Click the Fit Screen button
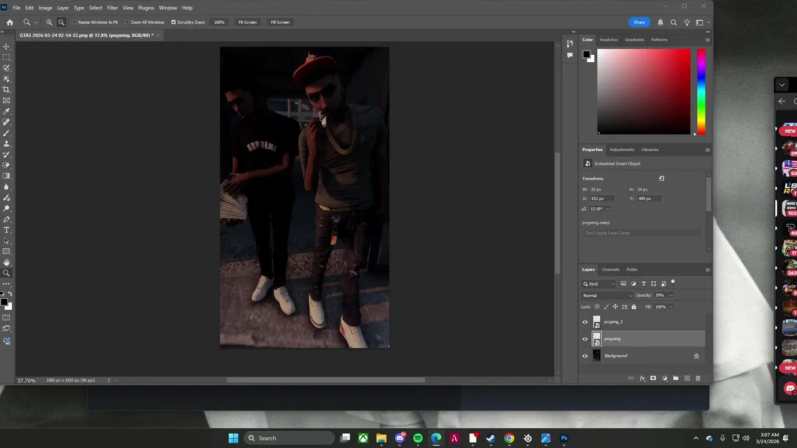Image resolution: width=797 pixels, height=448 pixels. [247, 22]
